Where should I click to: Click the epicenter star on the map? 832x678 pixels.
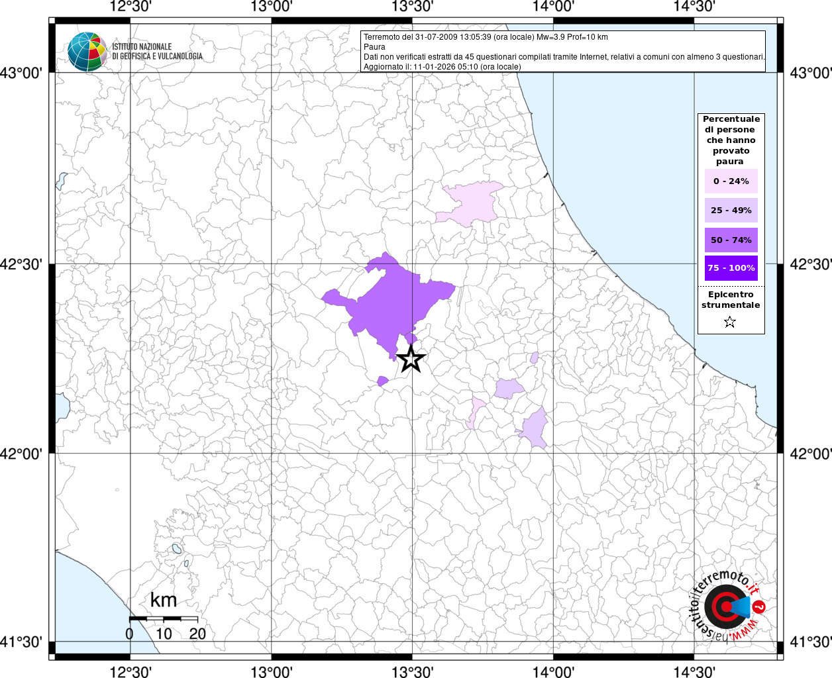click(411, 359)
